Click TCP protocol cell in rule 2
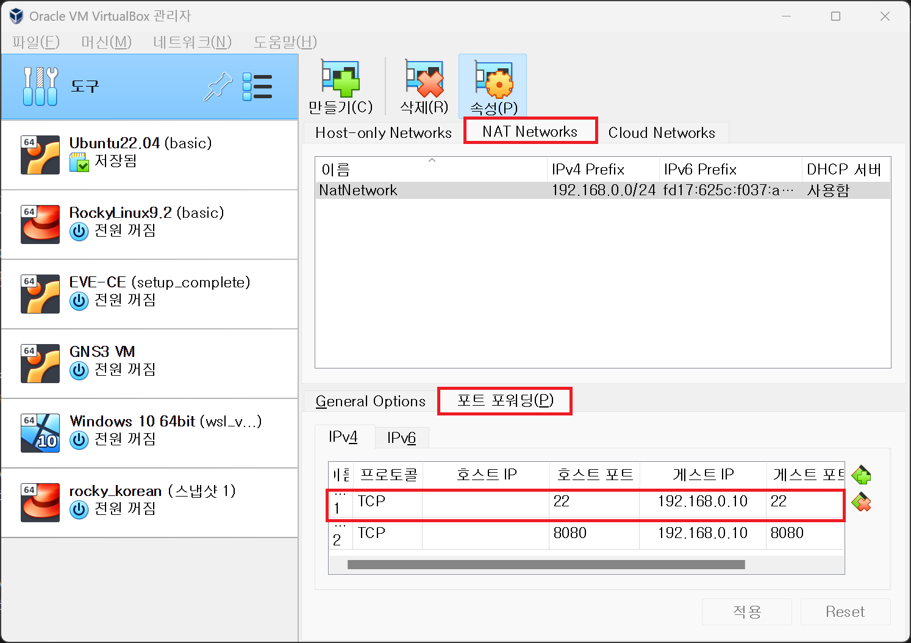The height and width of the screenshot is (643, 911). 388,534
